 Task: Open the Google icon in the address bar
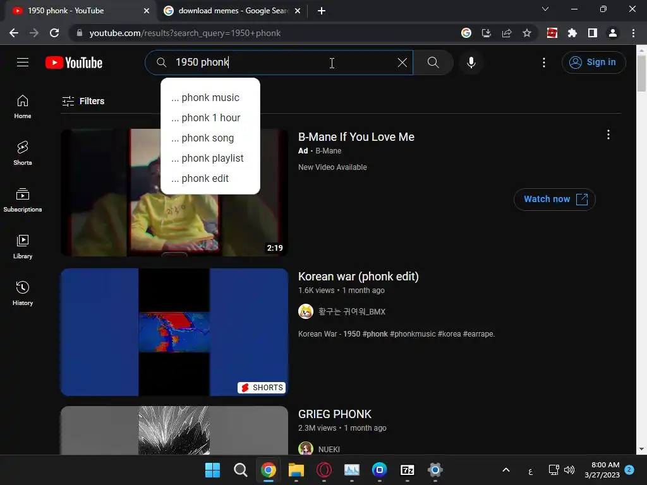point(466,33)
